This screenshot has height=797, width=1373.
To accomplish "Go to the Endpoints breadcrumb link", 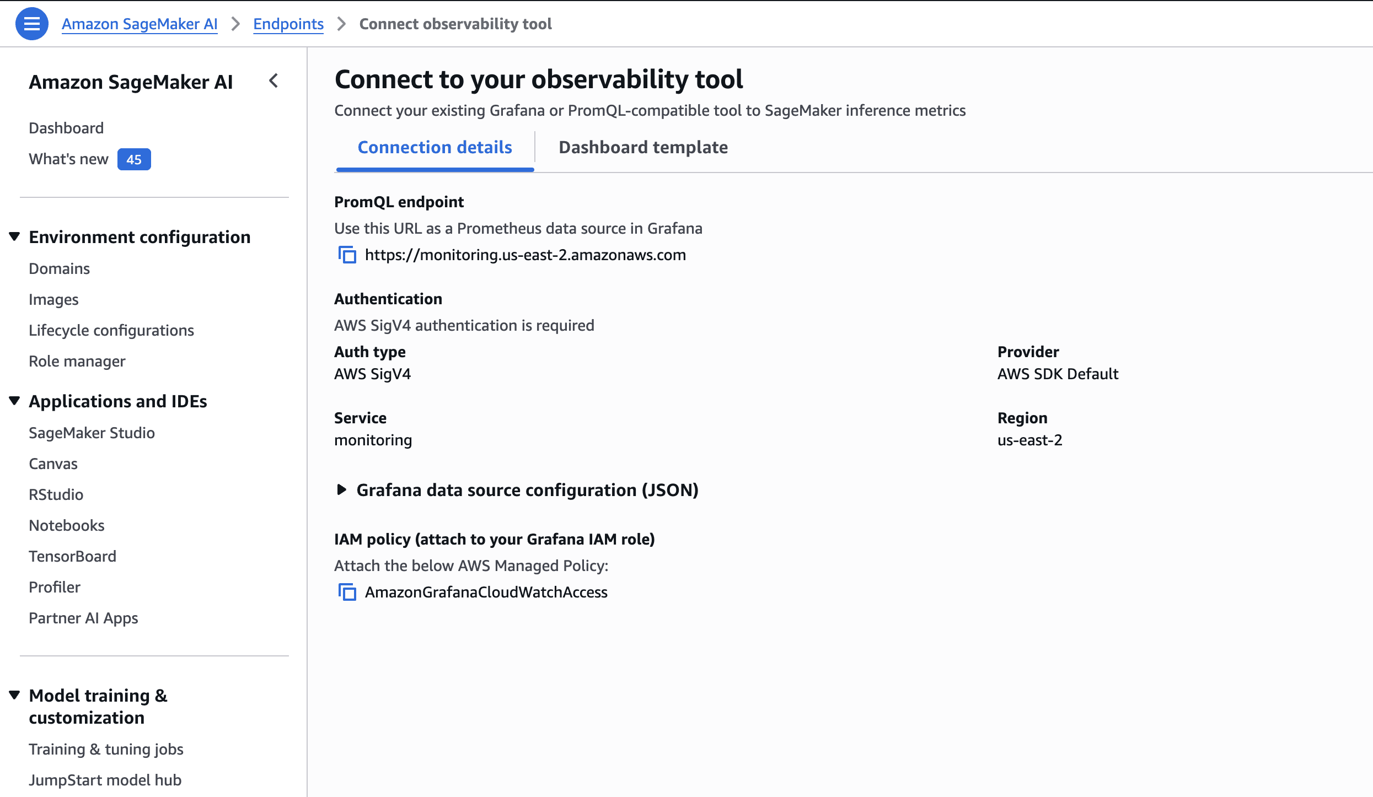I will pos(288,24).
